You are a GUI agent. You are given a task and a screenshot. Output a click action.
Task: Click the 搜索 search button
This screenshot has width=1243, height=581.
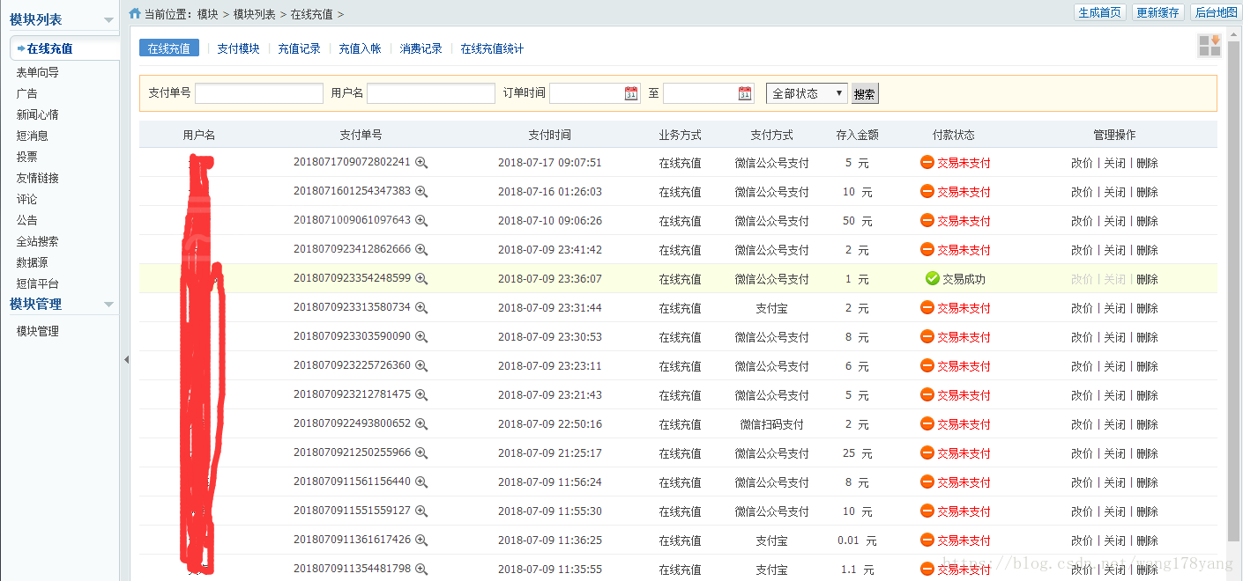(x=865, y=93)
